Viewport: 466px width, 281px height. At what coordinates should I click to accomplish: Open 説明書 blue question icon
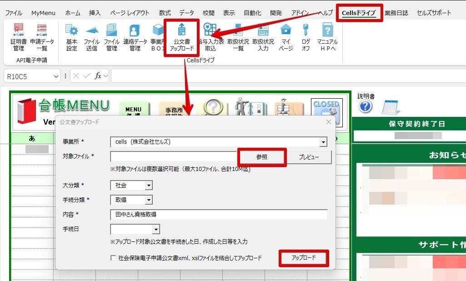366,106
